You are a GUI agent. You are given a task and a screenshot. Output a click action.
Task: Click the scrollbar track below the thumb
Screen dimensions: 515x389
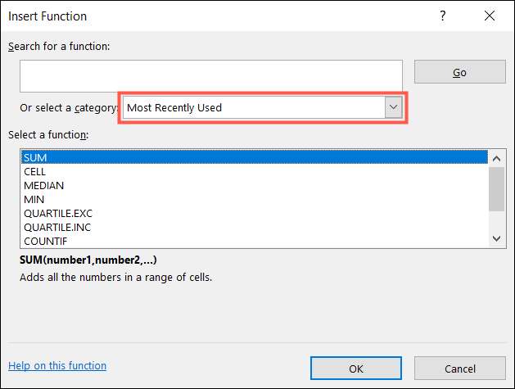pos(495,220)
